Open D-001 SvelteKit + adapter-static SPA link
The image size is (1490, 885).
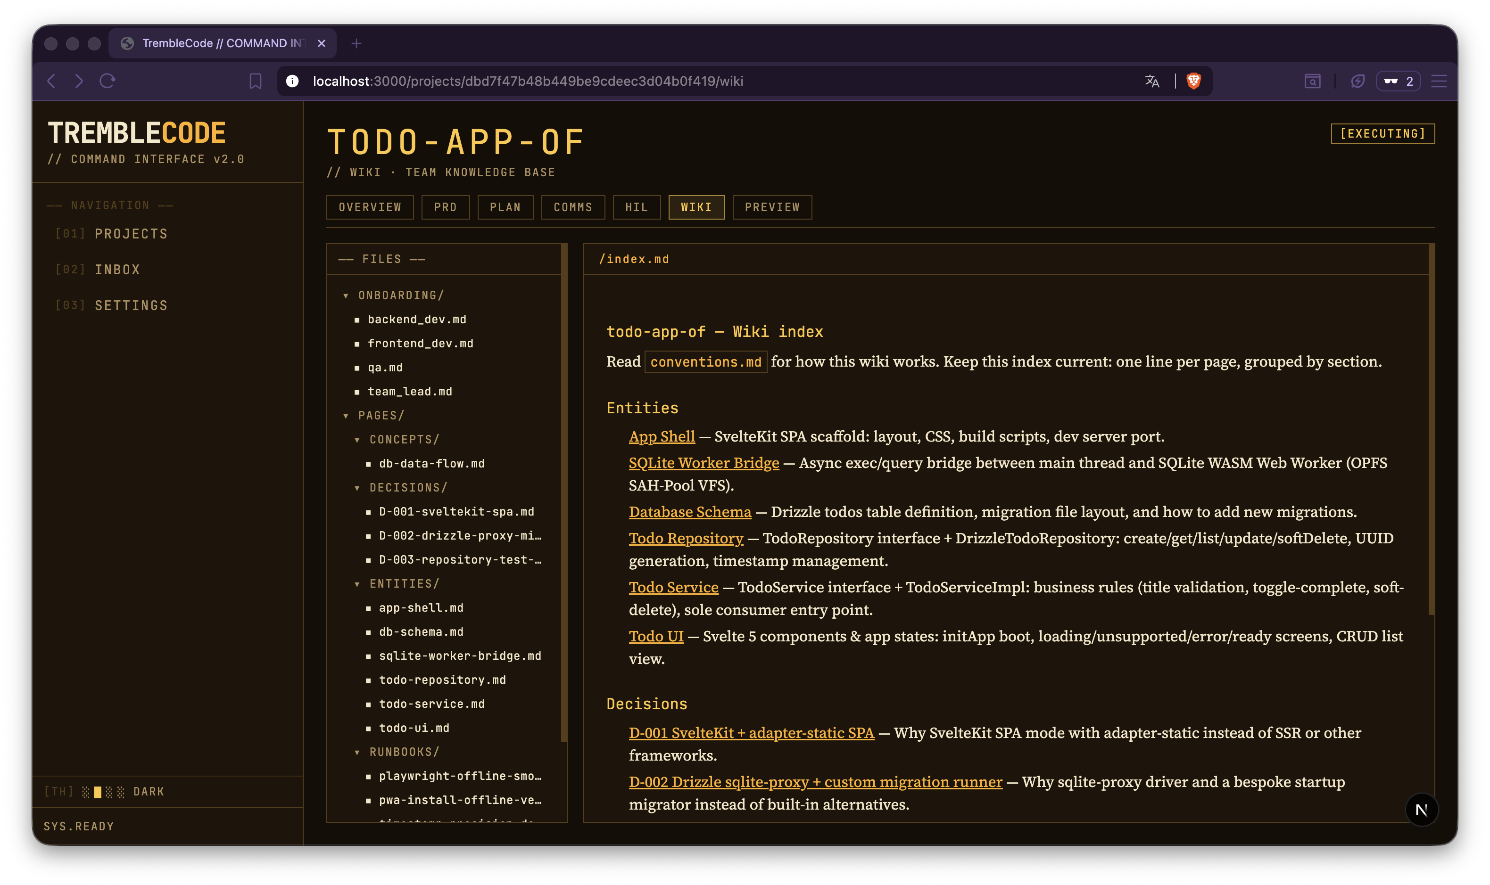coord(751,733)
